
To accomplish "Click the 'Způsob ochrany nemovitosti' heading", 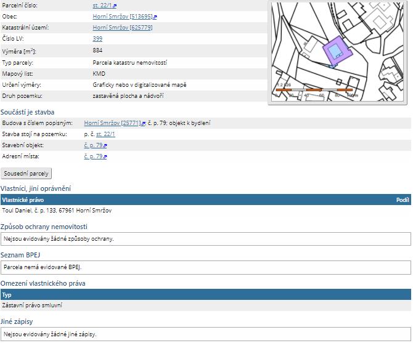I will (44, 227).
